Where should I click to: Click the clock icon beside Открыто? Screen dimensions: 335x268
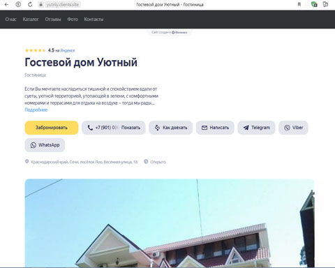tap(146, 161)
